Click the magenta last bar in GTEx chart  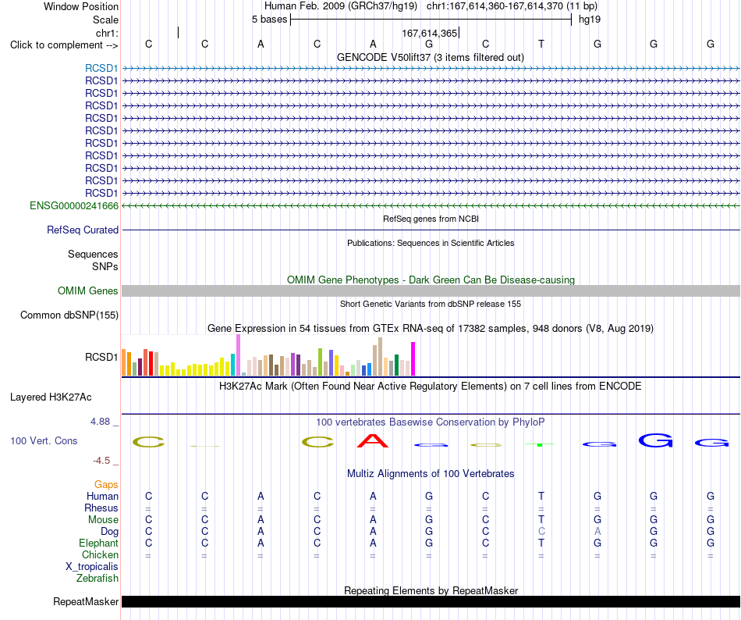point(413,359)
